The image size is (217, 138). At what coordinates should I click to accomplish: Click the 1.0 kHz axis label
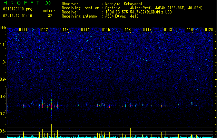(3, 62)
